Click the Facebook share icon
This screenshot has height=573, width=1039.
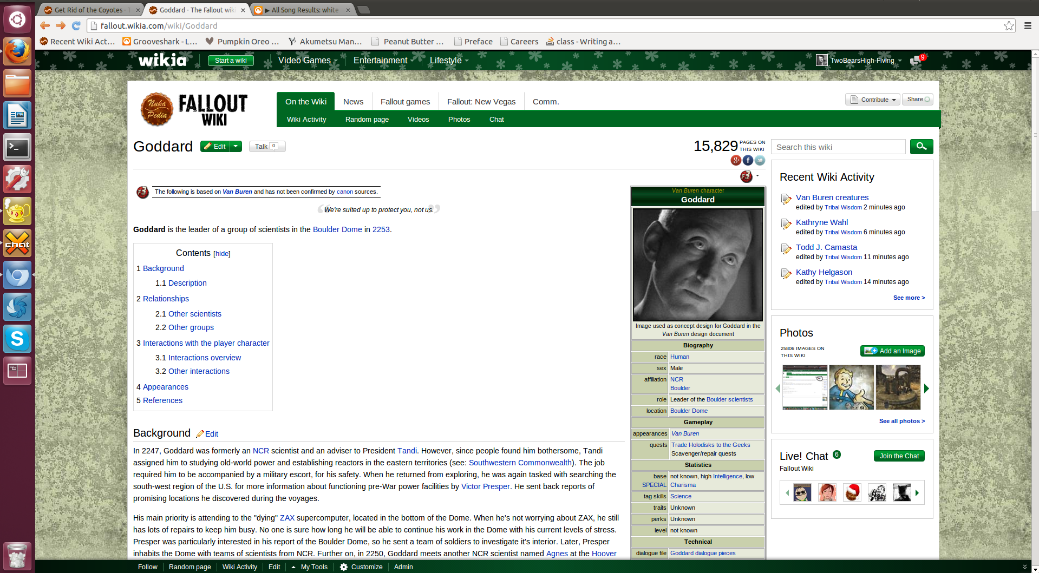[748, 160]
